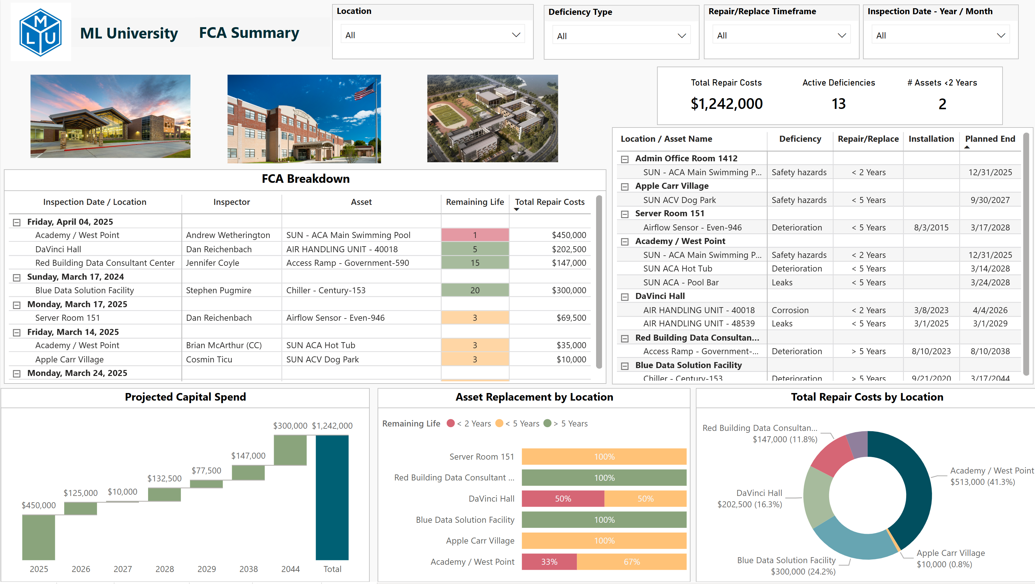1035x584 pixels.
Task: Collapse the Friday, April 04, 2025 group
Action: tap(16, 222)
